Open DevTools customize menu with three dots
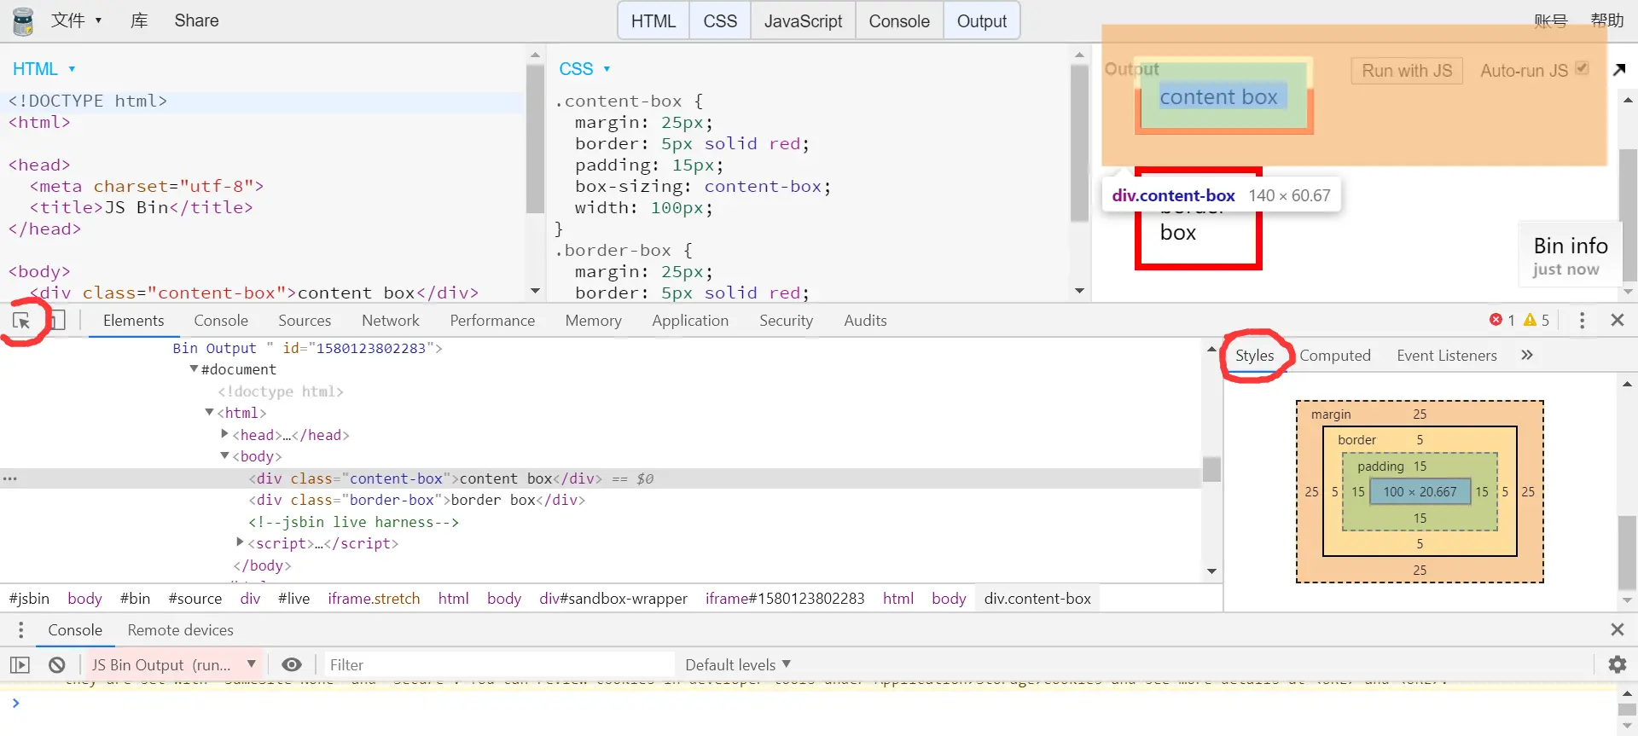This screenshot has width=1638, height=736. click(1582, 320)
